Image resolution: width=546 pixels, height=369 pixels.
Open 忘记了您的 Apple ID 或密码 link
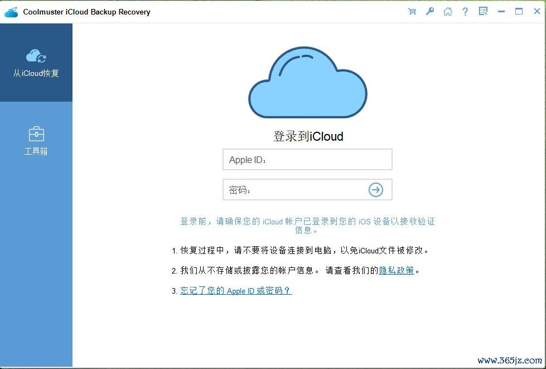(236, 291)
